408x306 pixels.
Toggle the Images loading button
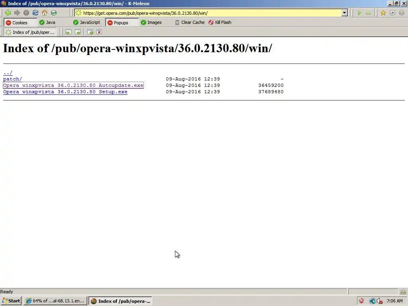click(151, 22)
